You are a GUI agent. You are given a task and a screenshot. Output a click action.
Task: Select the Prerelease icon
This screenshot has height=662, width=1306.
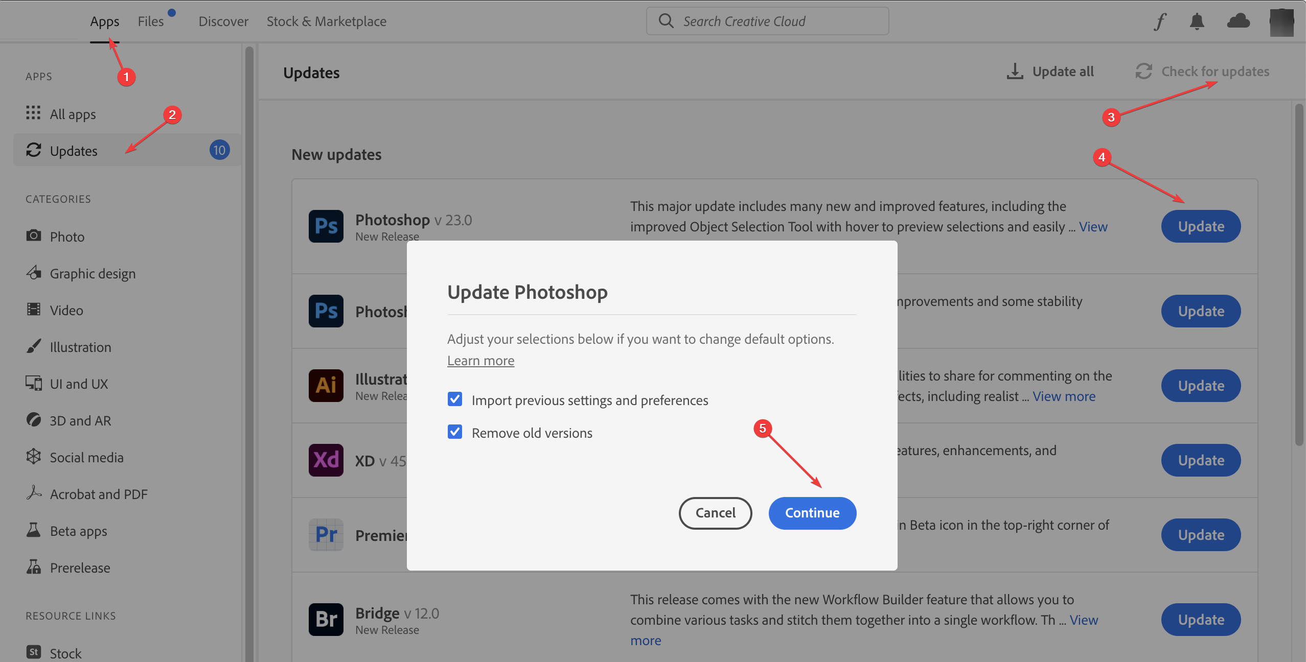pyautogui.click(x=34, y=566)
